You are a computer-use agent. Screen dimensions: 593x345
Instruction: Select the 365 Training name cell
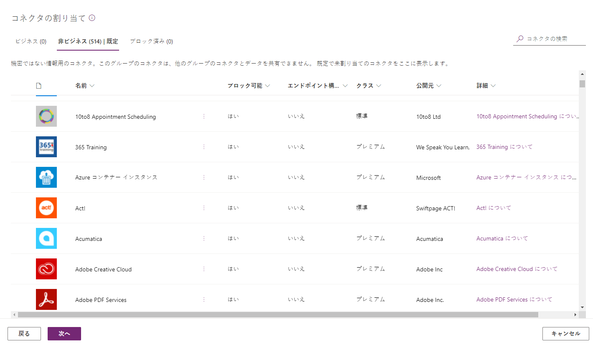(91, 148)
